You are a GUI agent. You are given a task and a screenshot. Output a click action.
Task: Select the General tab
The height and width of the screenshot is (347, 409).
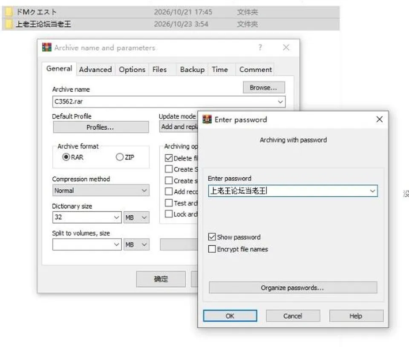coord(59,68)
